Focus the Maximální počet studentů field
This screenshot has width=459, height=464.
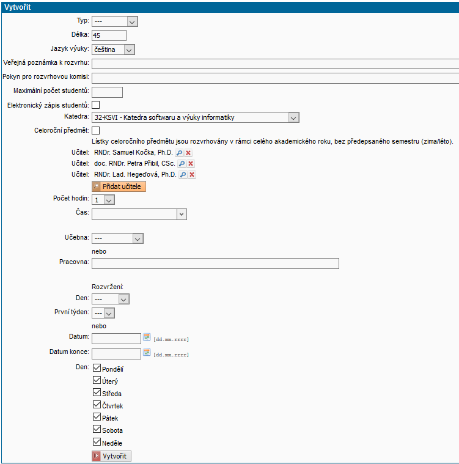107,92
